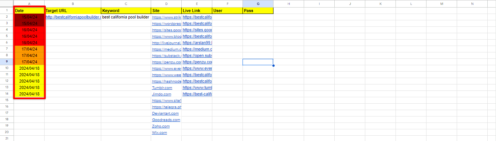Open the Zoho.com site link
This screenshot has width=496, height=141.
point(161,126)
